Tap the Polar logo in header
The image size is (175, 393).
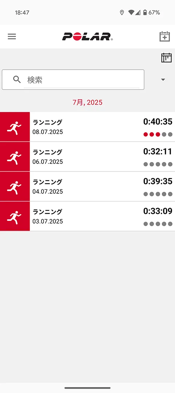coord(87,36)
